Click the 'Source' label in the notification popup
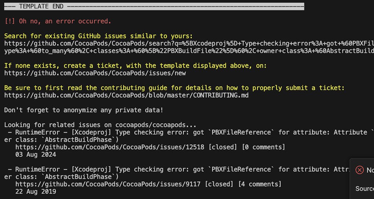The width and height of the screenshot is (374, 199). pos(364,189)
